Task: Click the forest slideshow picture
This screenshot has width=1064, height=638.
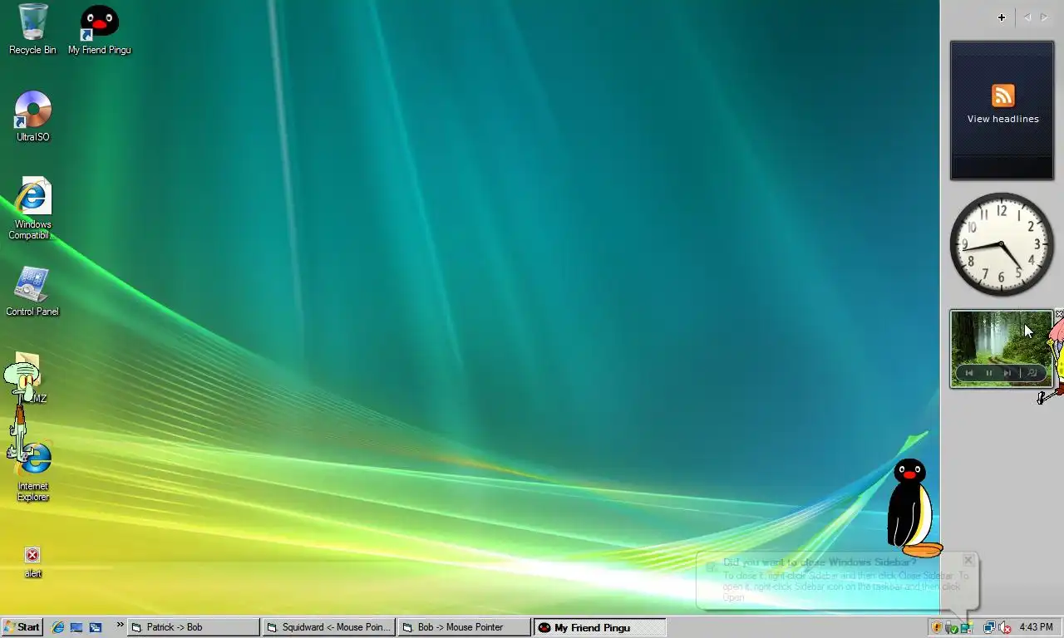Action: [x=1002, y=348]
